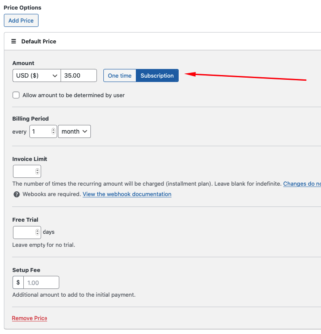This screenshot has width=321, height=334.
Task: Click the Billing Period stepper arrows
Action: pyautogui.click(x=54, y=131)
